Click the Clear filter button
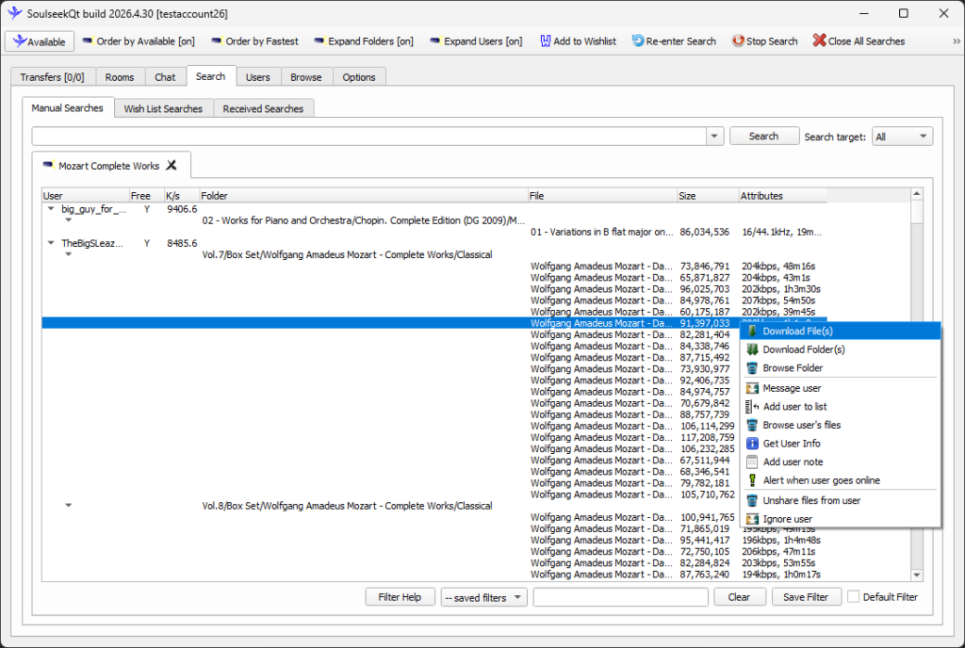This screenshot has width=965, height=648. (x=739, y=597)
